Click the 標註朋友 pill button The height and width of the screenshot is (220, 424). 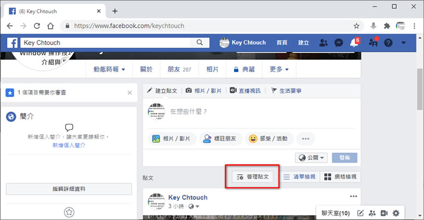pyautogui.click(x=220, y=139)
